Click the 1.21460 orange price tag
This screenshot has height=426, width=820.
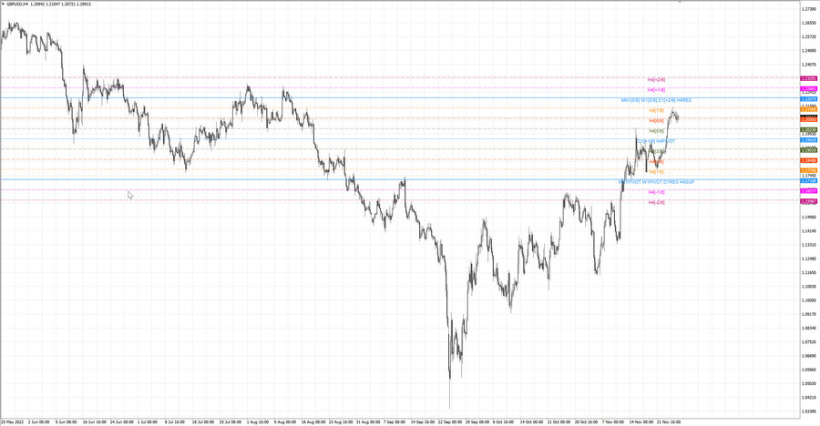[x=808, y=109]
